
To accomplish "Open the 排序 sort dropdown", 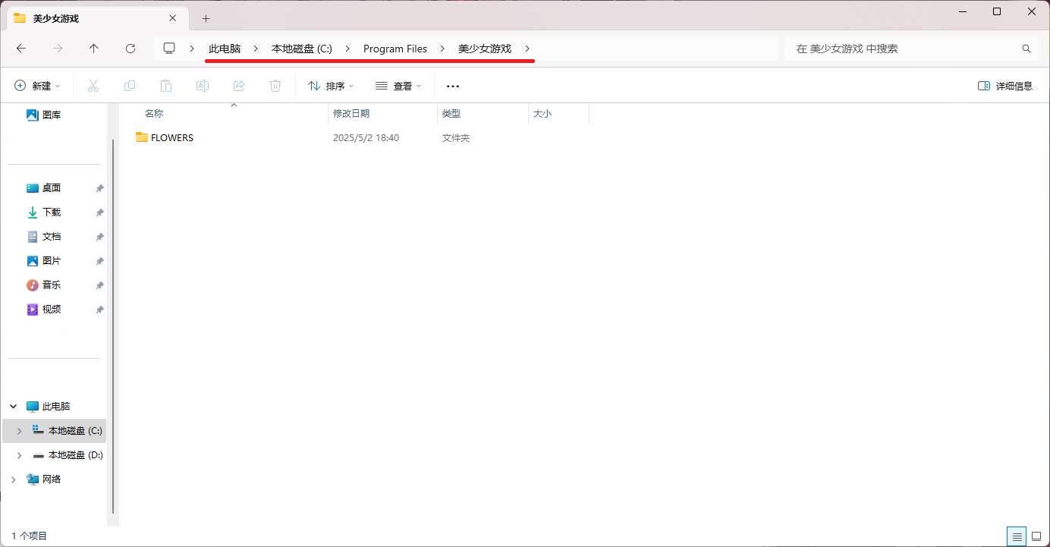I will point(331,86).
